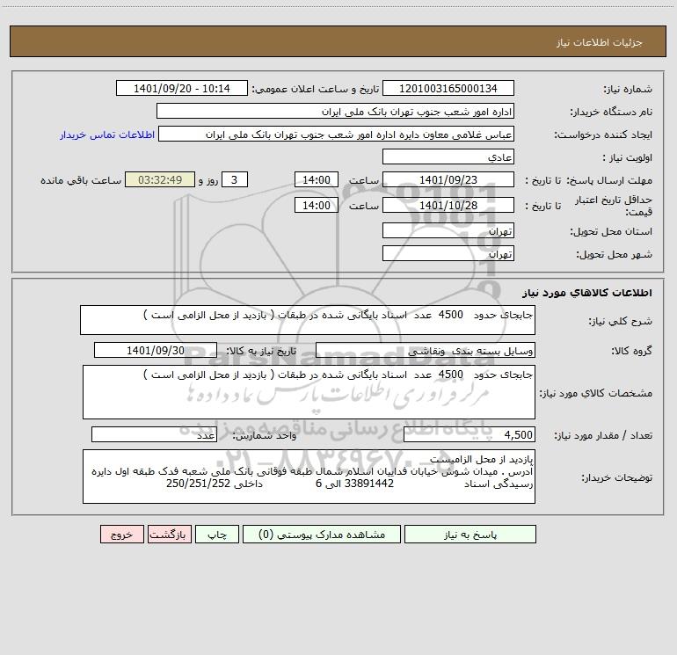Click the 'استان محل تحویل:' label
Screen dimensions: 677x655
point(611,232)
